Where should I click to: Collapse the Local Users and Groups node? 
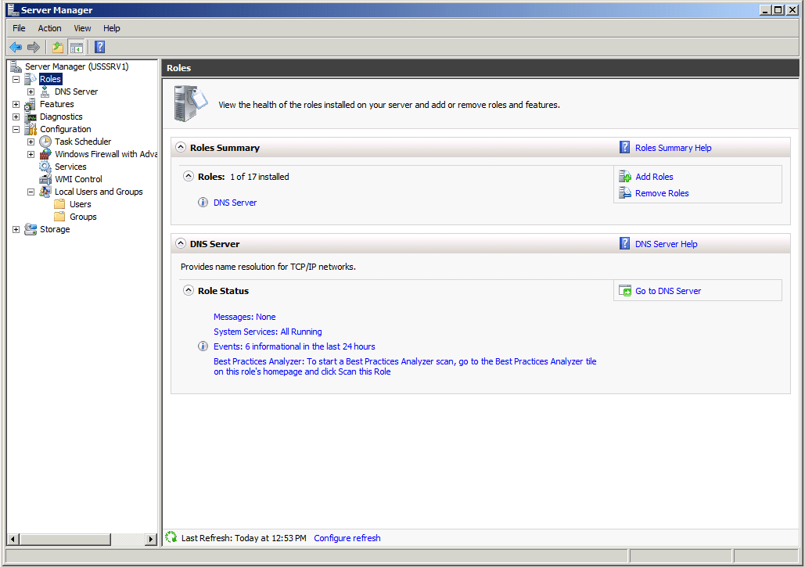pyautogui.click(x=31, y=192)
